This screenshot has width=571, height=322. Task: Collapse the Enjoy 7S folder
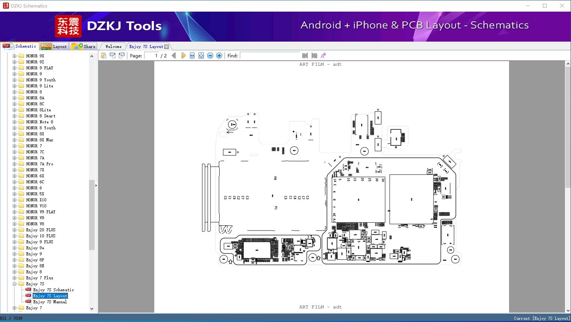click(14, 284)
